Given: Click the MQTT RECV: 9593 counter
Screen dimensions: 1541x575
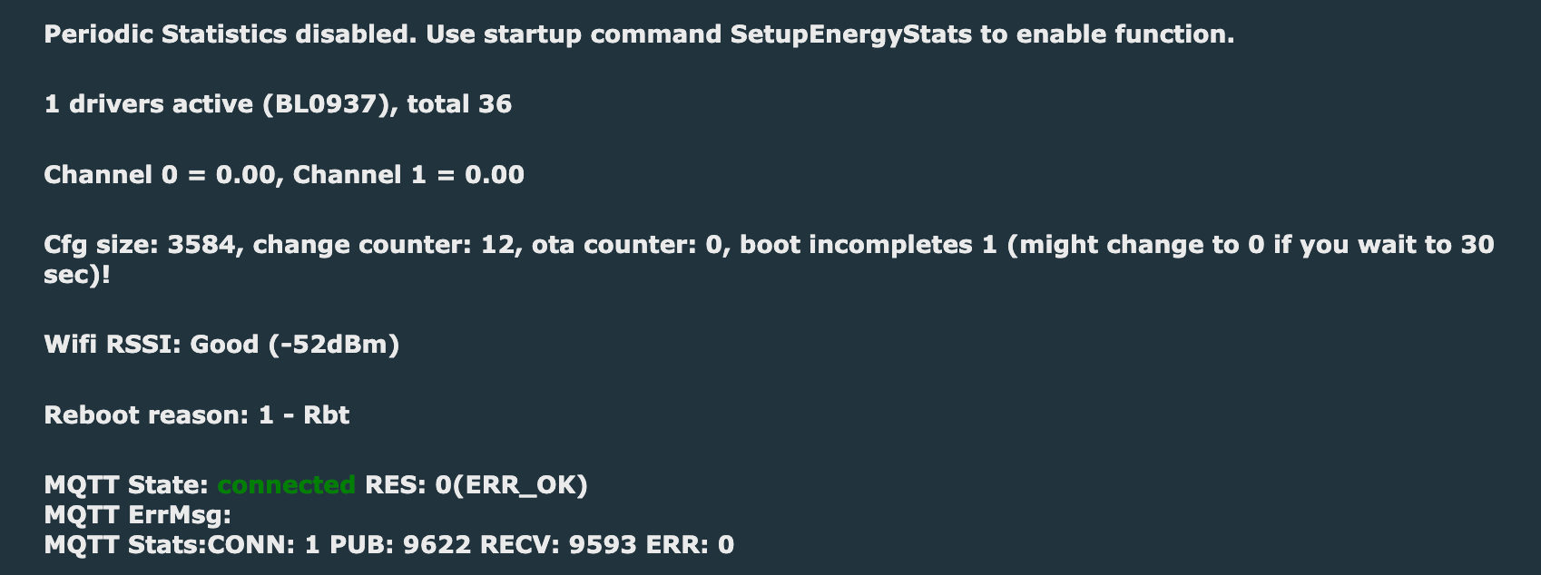Looking at the screenshot, I should pos(558,545).
